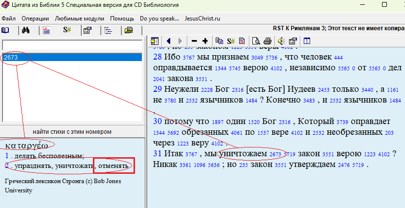Click the copy icon in toolbar
405x208 pixels.
click(219, 41)
